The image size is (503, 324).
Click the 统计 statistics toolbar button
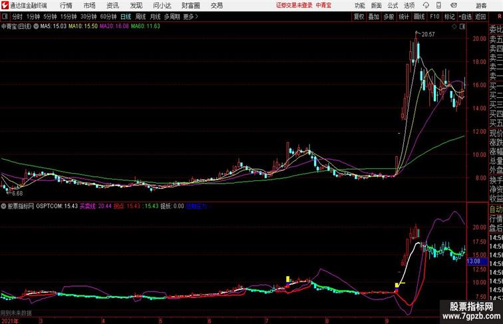coord(404,17)
